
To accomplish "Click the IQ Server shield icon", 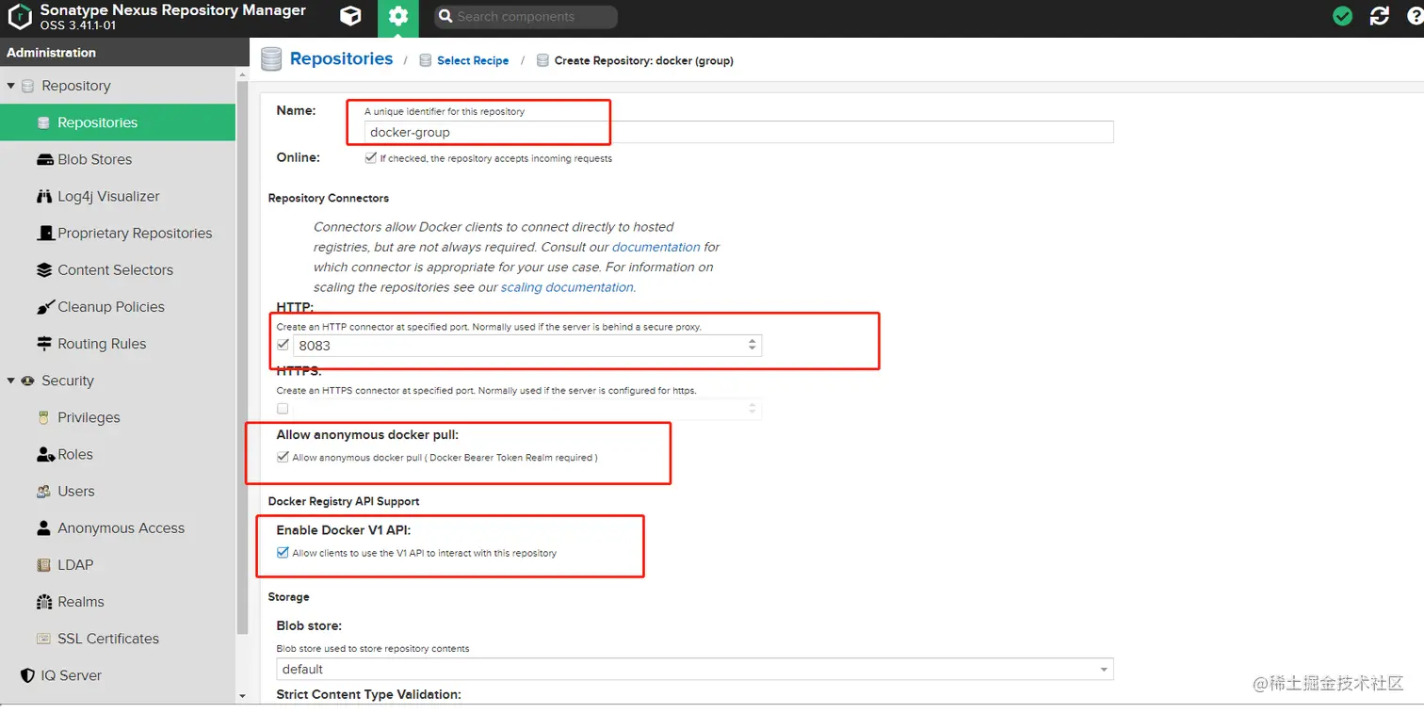I will (27, 675).
